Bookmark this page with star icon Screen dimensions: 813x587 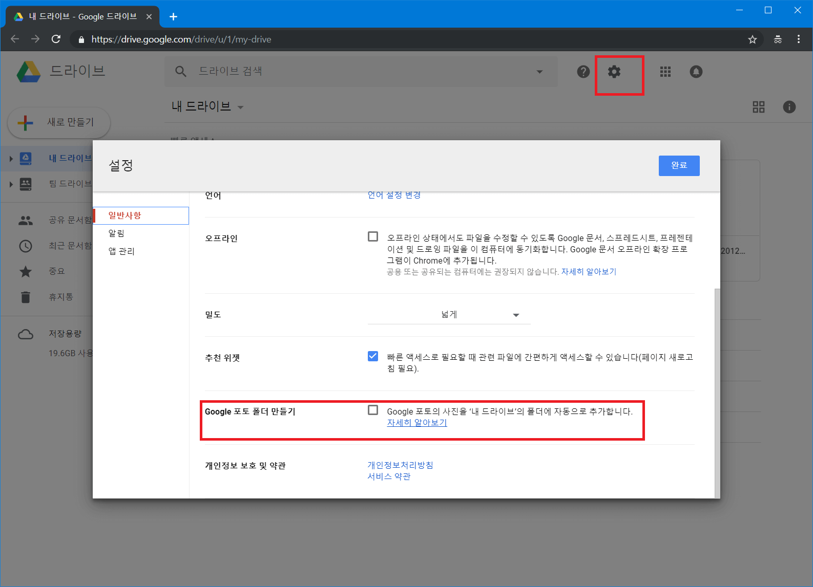coord(752,39)
